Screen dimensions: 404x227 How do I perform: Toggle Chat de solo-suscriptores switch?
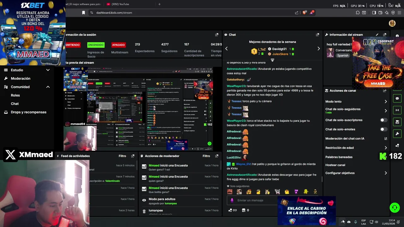point(383,120)
